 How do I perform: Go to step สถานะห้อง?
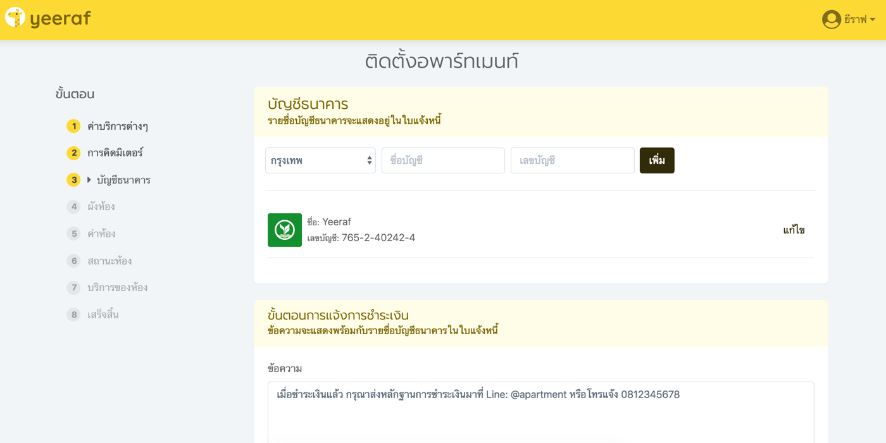(109, 261)
